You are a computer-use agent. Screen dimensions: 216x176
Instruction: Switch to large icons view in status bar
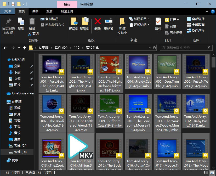[x=212, y=173]
